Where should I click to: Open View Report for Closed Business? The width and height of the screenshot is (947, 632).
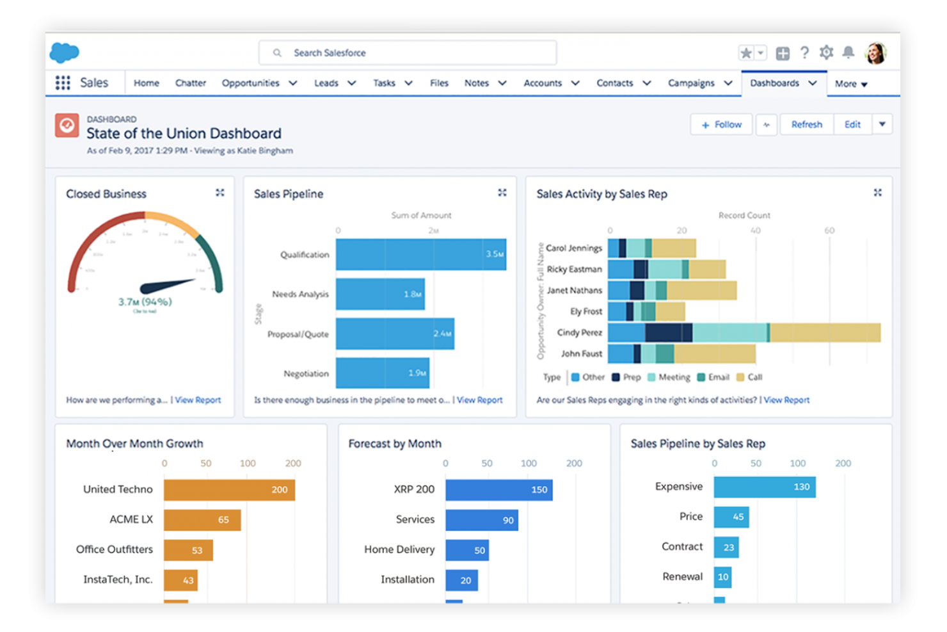(x=198, y=400)
